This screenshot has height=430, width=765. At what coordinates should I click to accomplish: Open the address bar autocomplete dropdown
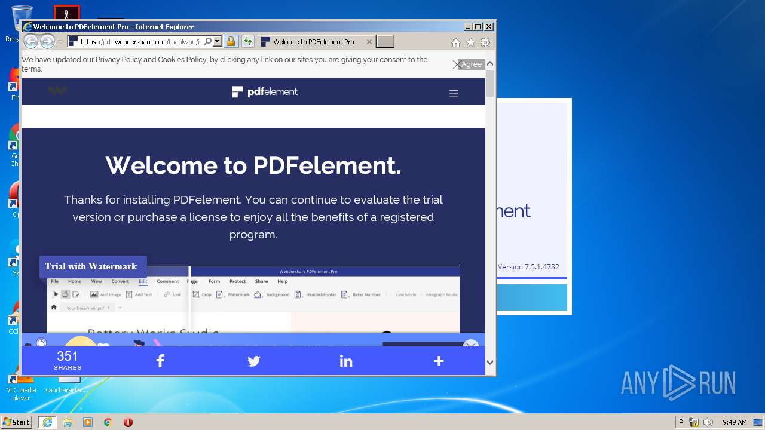218,42
